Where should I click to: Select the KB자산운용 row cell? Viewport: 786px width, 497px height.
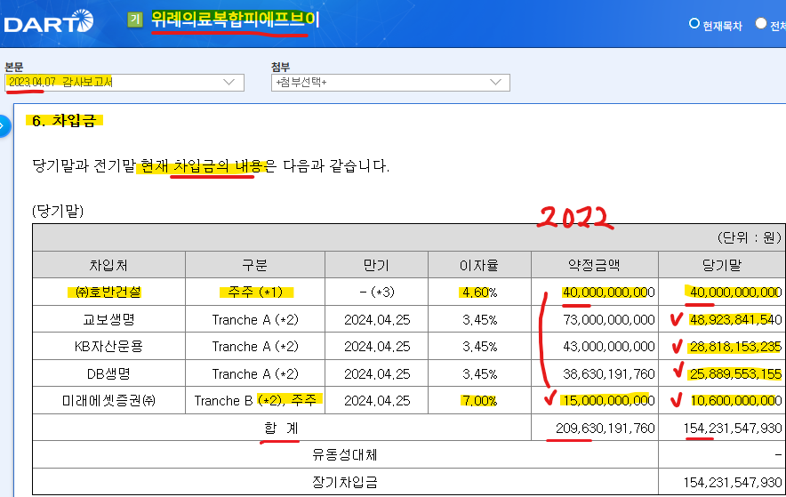coord(109,346)
